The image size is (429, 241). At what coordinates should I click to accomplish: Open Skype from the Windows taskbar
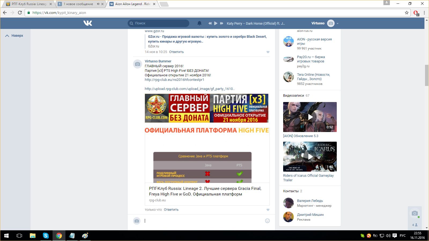click(46, 236)
